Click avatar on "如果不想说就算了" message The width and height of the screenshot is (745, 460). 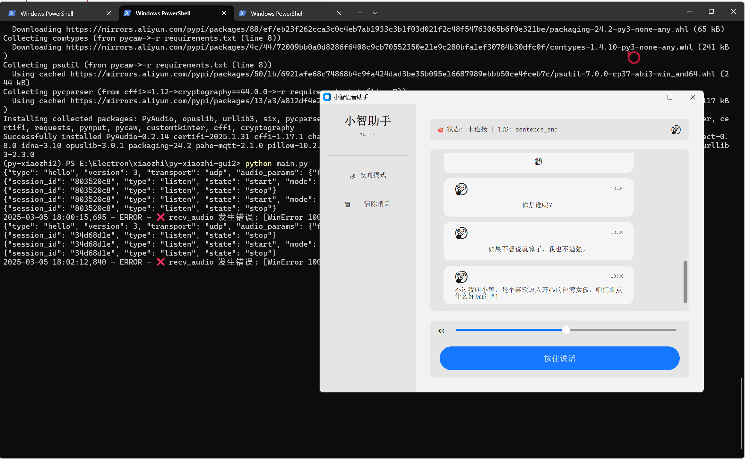pyautogui.click(x=461, y=233)
